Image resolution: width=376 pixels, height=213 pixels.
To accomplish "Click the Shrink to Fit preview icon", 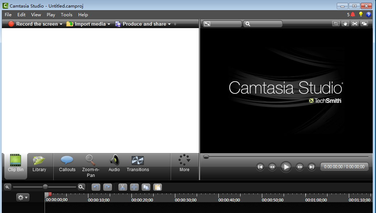I will pos(355,23).
